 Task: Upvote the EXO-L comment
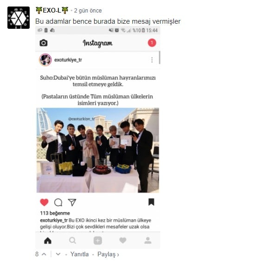(x=44, y=254)
